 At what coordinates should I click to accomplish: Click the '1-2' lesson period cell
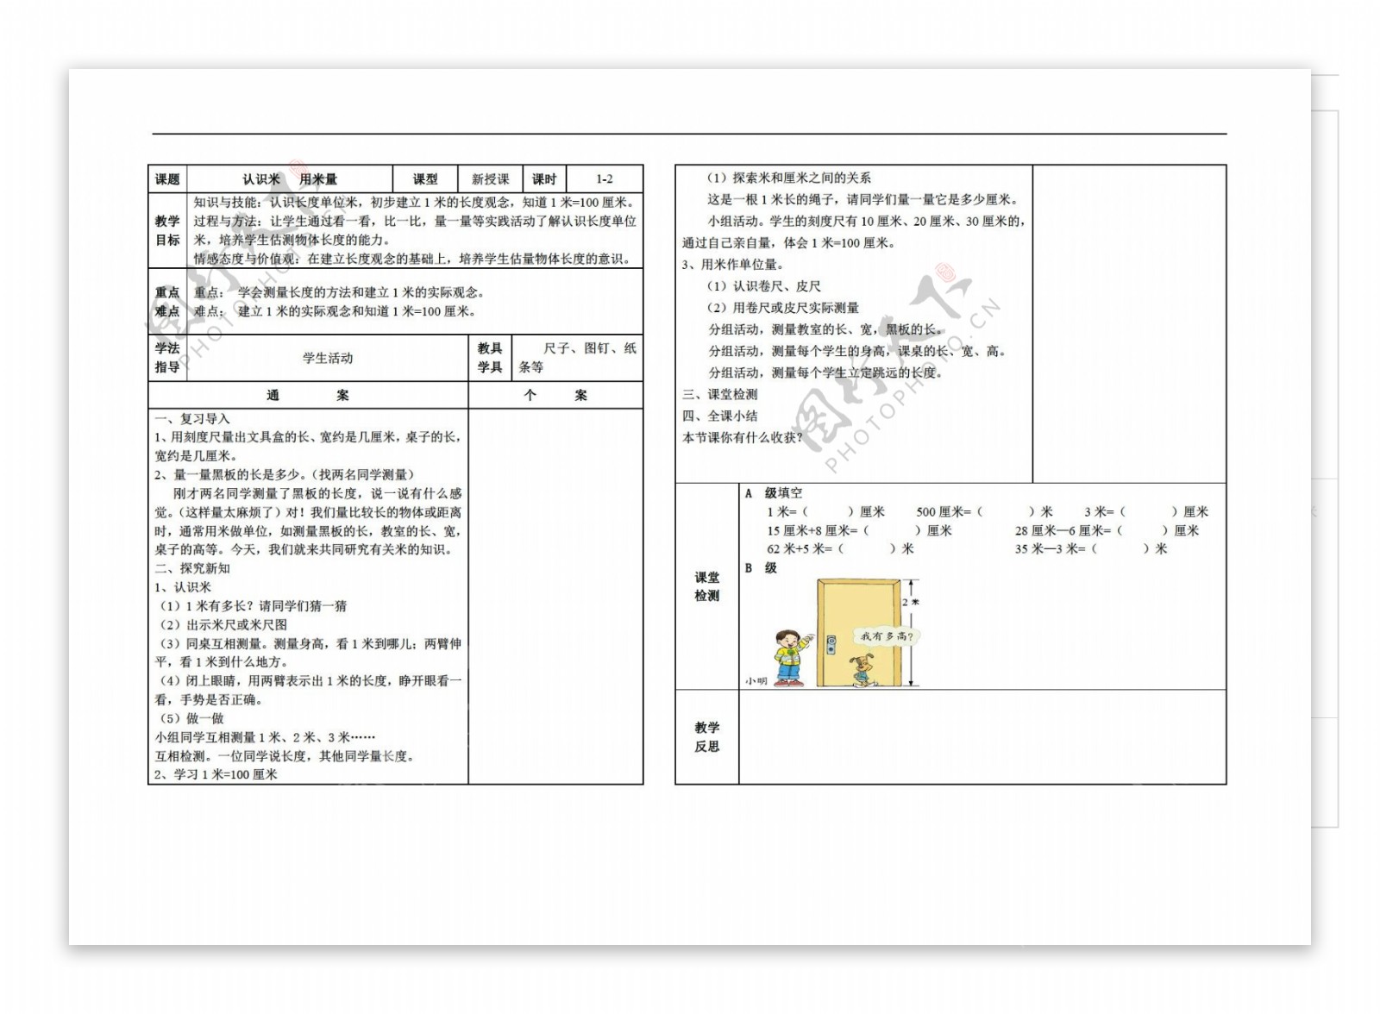pyautogui.click(x=604, y=179)
